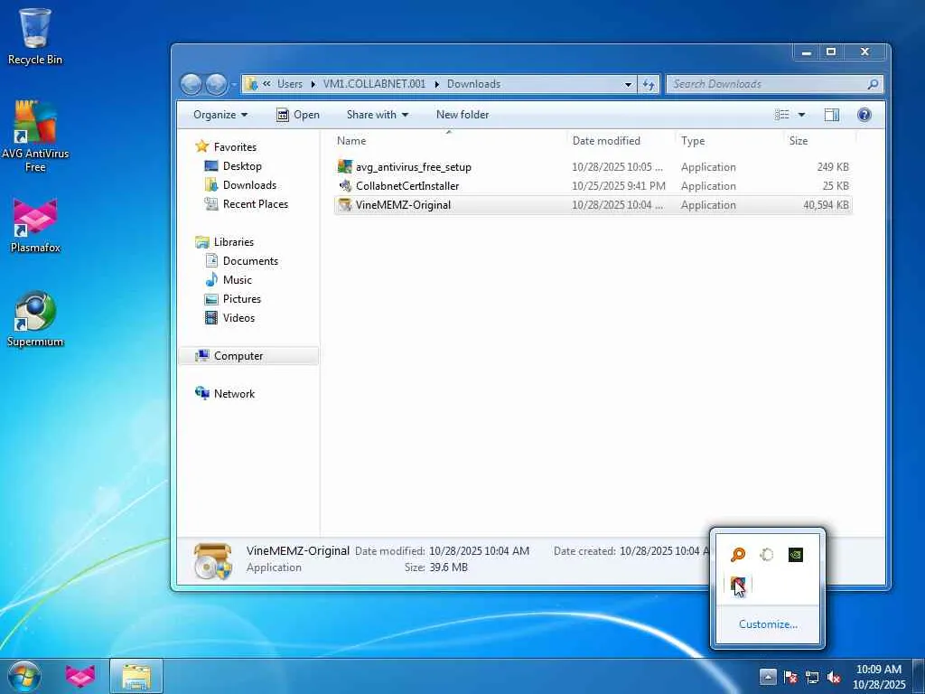Open Explorer help via the question mark
This screenshot has height=694, width=925.
click(864, 115)
